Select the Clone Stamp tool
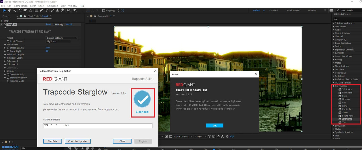This screenshot has width=362, height=150. click(x=57, y=10)
